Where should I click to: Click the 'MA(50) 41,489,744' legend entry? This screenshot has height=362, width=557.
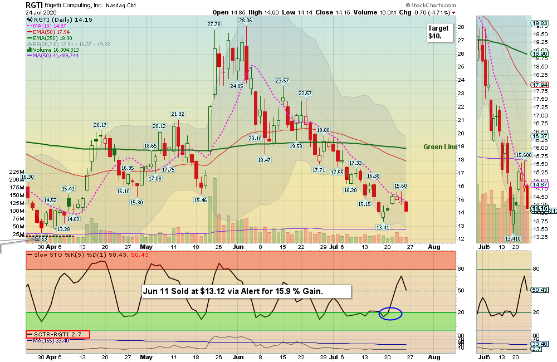[53, 56]
